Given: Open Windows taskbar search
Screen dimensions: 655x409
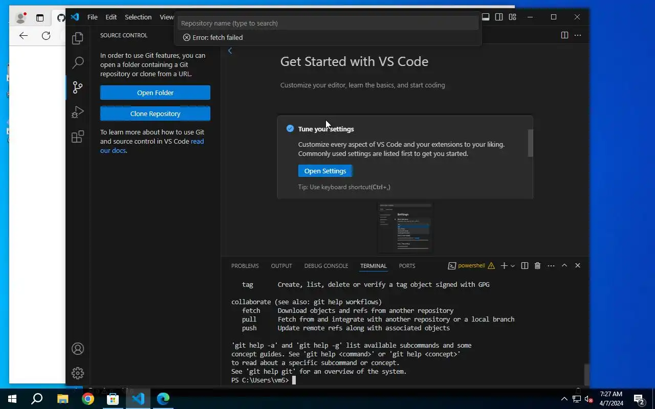Looking at the screenshot, I should click(37, 399).
